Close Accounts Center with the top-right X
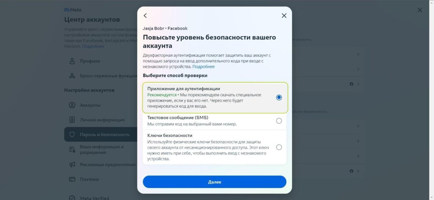Viewport: 434px width, 200px height. click(420, 10)
